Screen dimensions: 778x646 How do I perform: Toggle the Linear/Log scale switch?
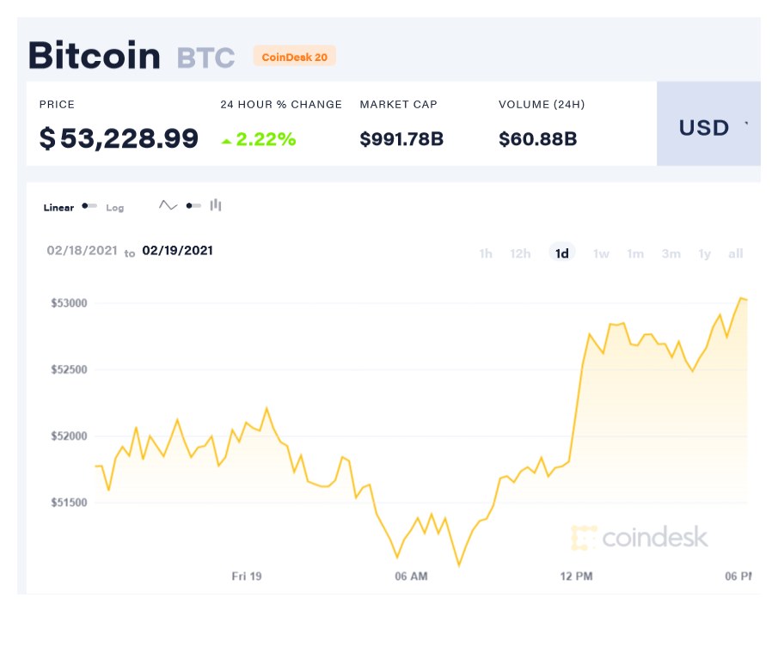coord(89,206)
